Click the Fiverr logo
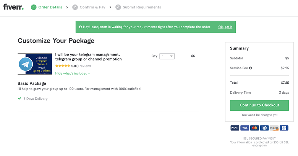This screenshot has width=298, height=156. (13, 7)
